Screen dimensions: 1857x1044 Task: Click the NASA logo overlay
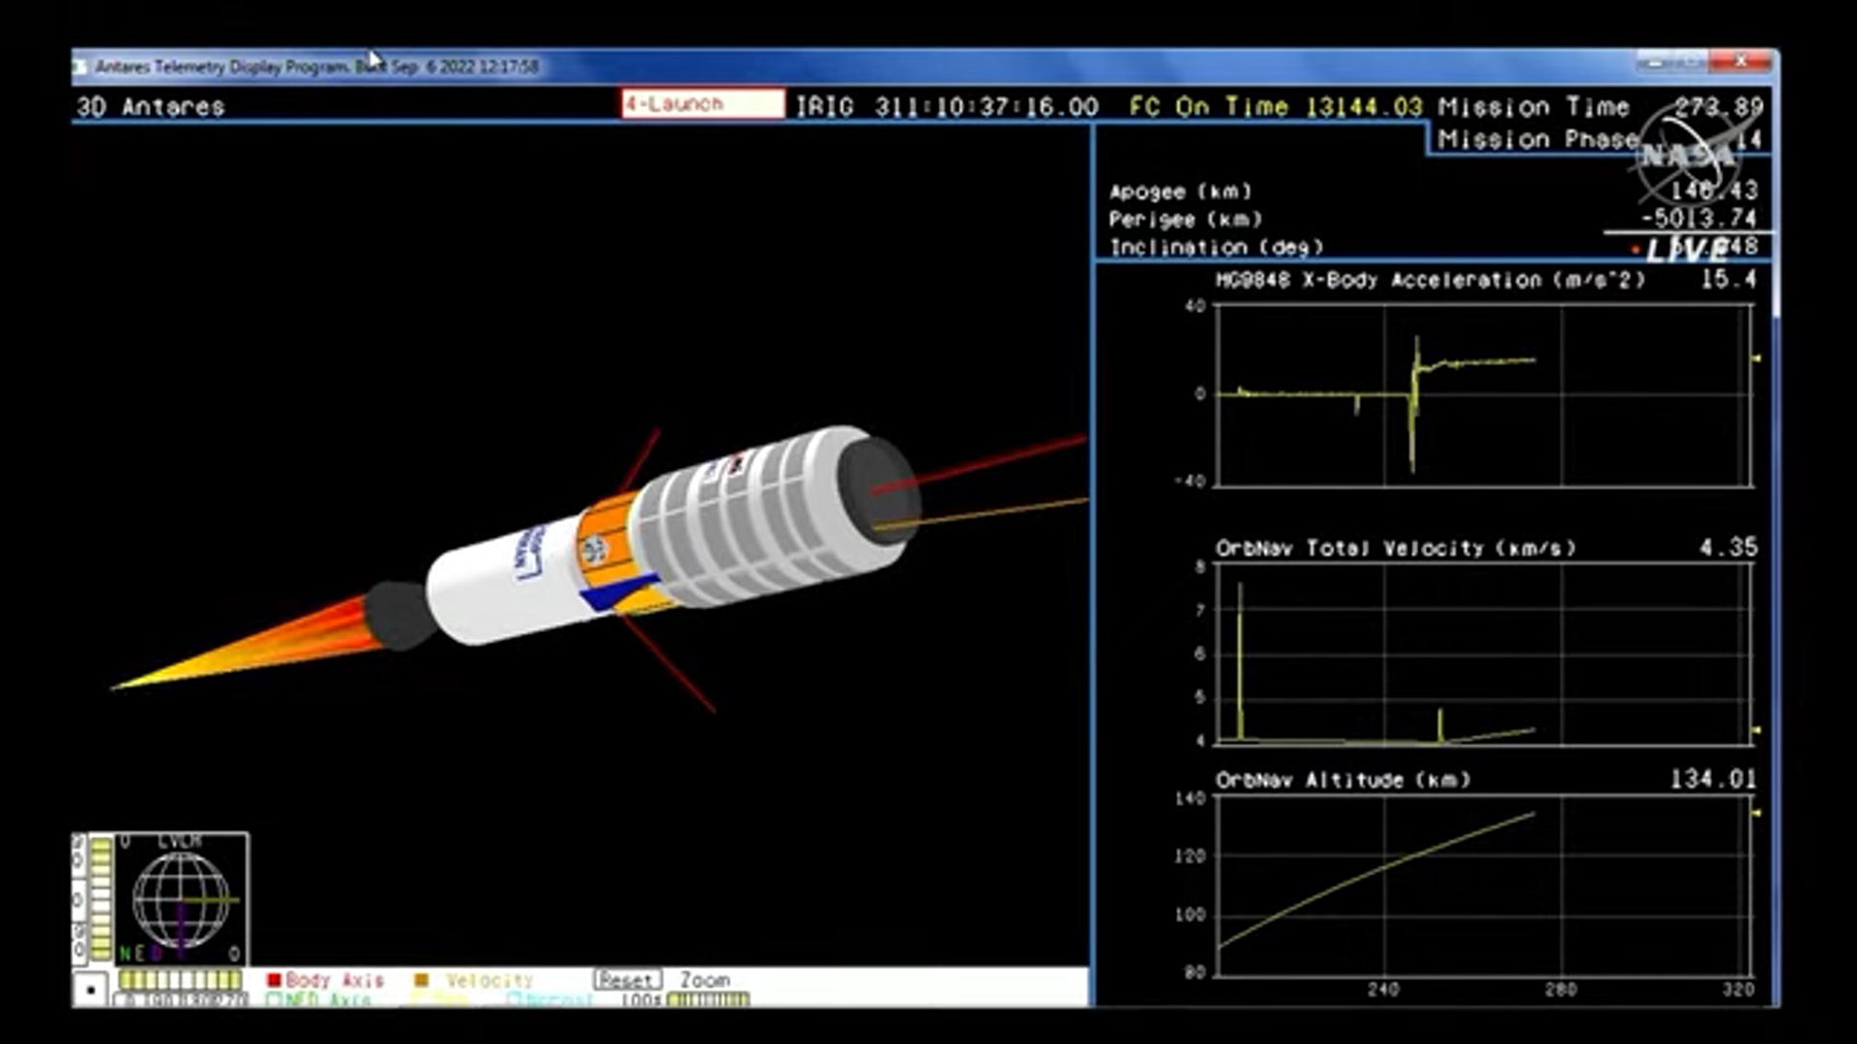[1688, 155]
